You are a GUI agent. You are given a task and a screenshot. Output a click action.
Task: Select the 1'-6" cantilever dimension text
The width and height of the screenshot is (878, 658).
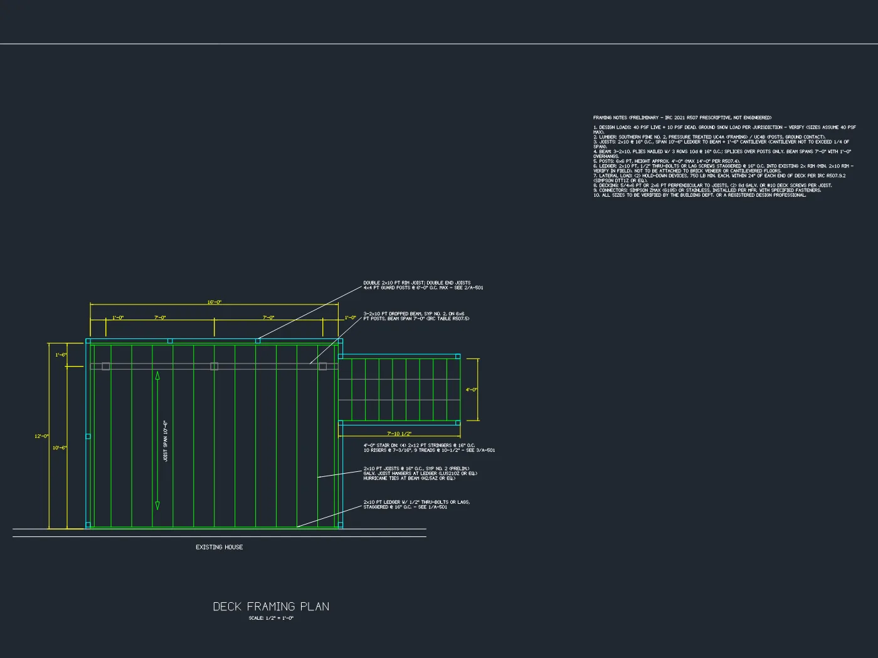point(61,355)
